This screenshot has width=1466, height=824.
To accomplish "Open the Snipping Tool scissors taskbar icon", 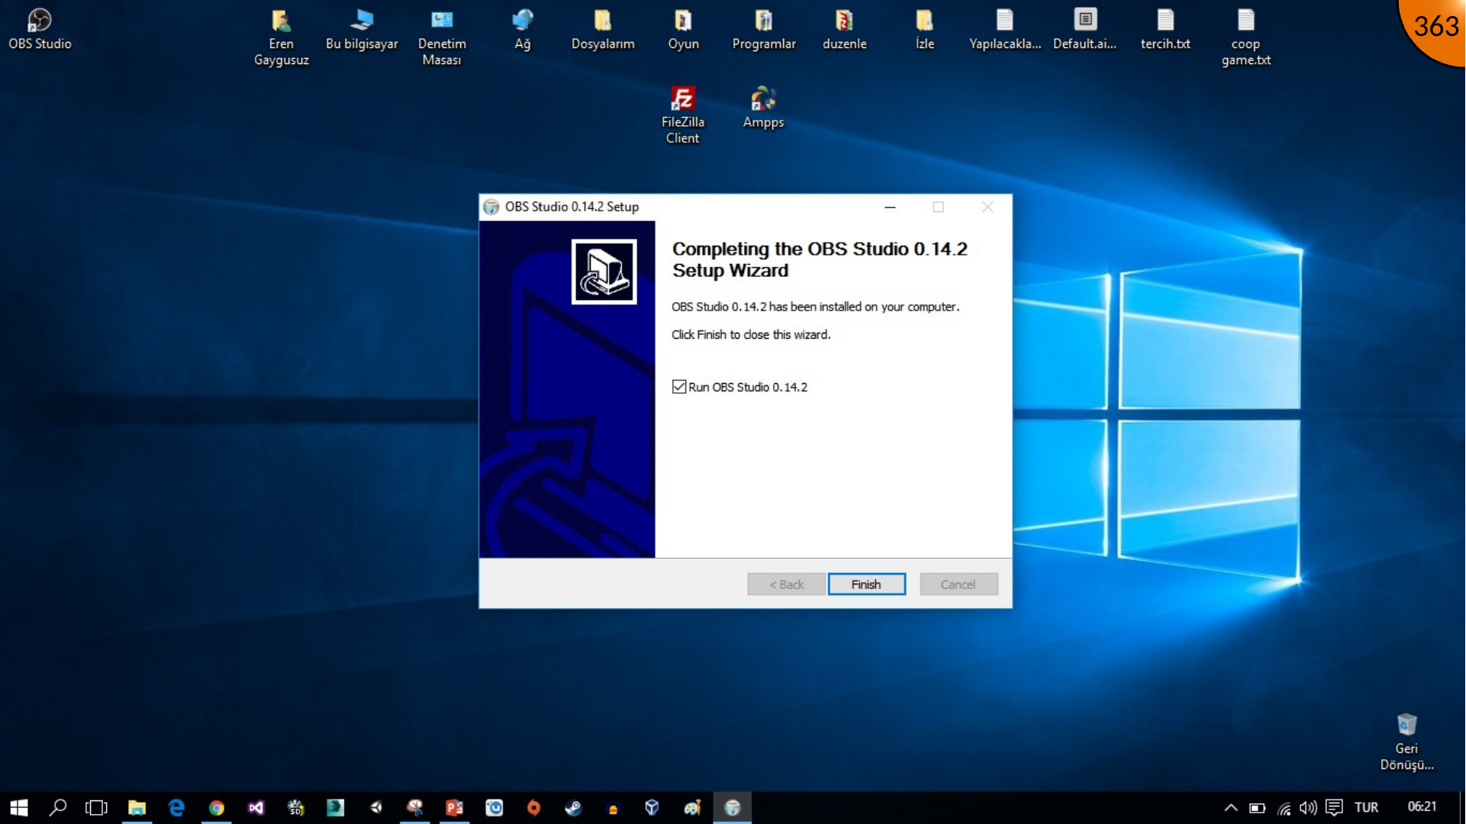I will (x=414, y=807).
